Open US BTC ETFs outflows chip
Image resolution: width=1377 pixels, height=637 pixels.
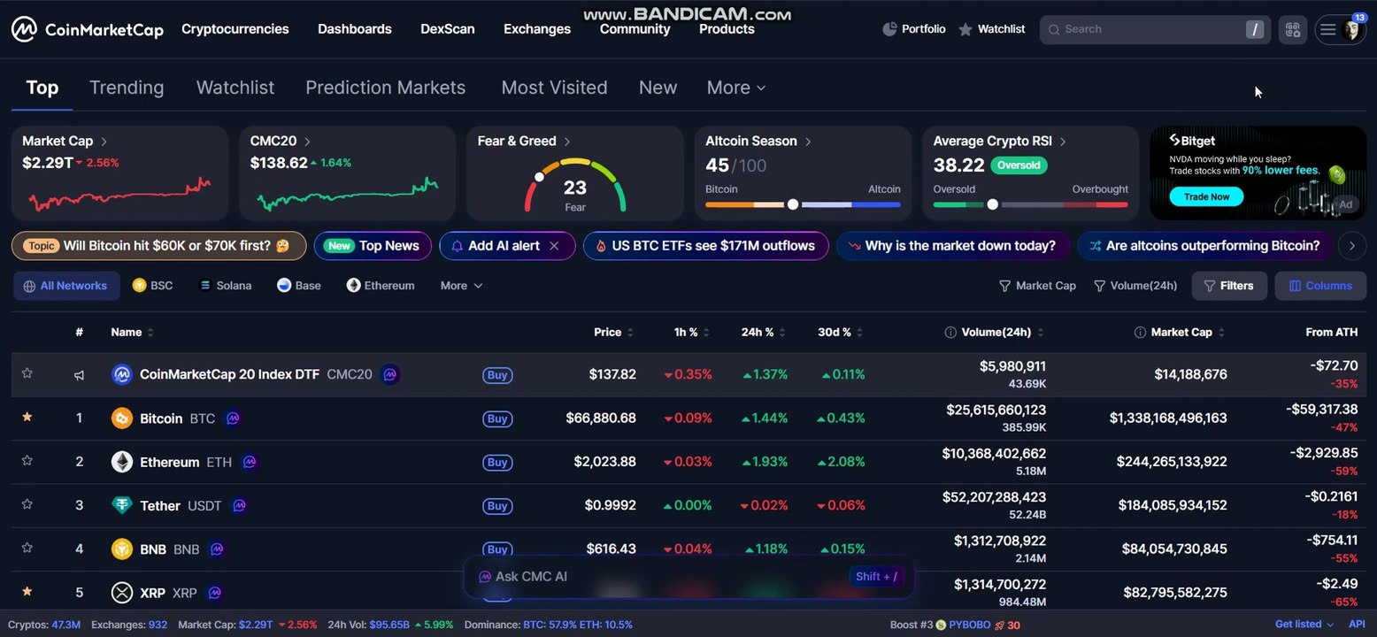click(706, 246)
